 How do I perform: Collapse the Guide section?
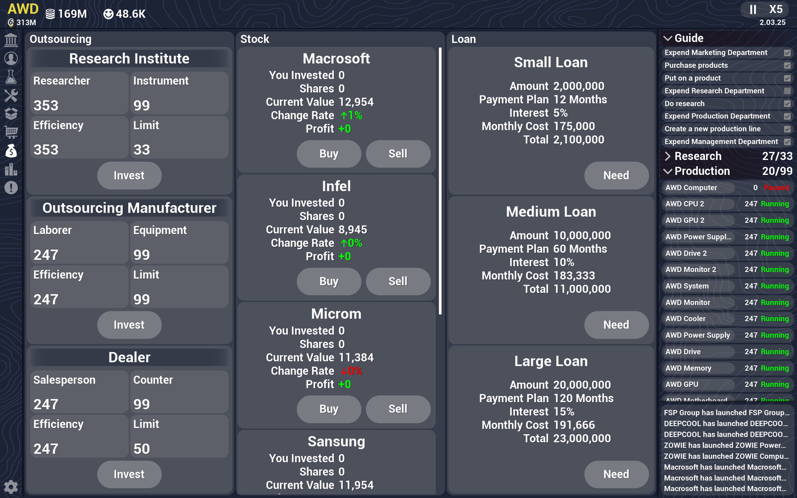[x=668, y=38]
